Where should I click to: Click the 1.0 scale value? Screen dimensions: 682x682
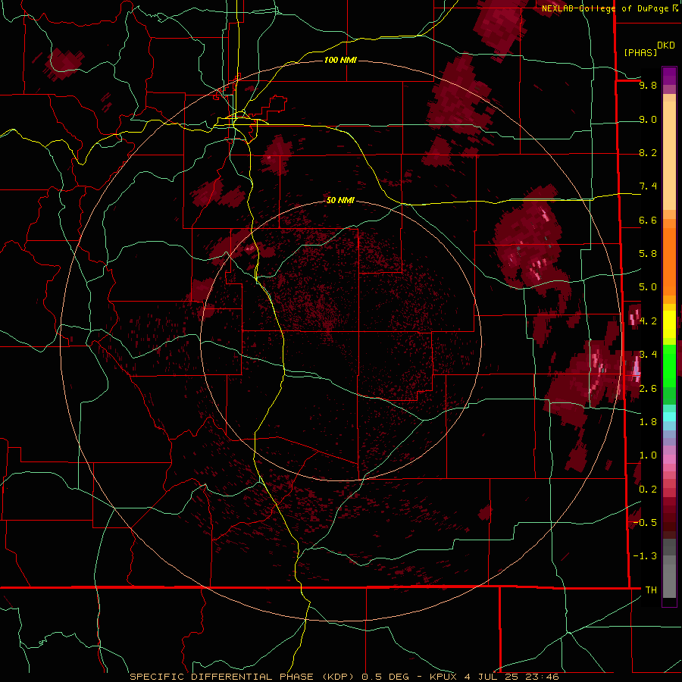[648, 455]
